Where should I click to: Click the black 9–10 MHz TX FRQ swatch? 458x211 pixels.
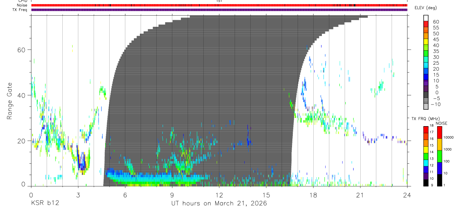426,183
